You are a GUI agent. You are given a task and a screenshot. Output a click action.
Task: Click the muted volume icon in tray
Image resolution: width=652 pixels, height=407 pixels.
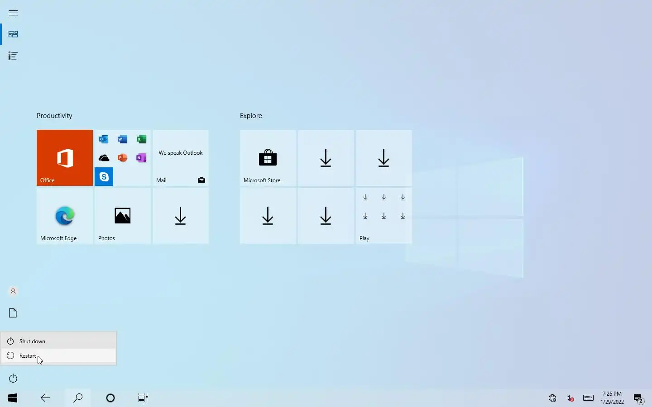click(570, 398)
